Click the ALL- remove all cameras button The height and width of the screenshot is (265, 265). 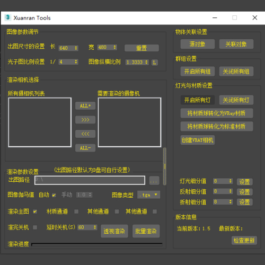coord(85,148)
